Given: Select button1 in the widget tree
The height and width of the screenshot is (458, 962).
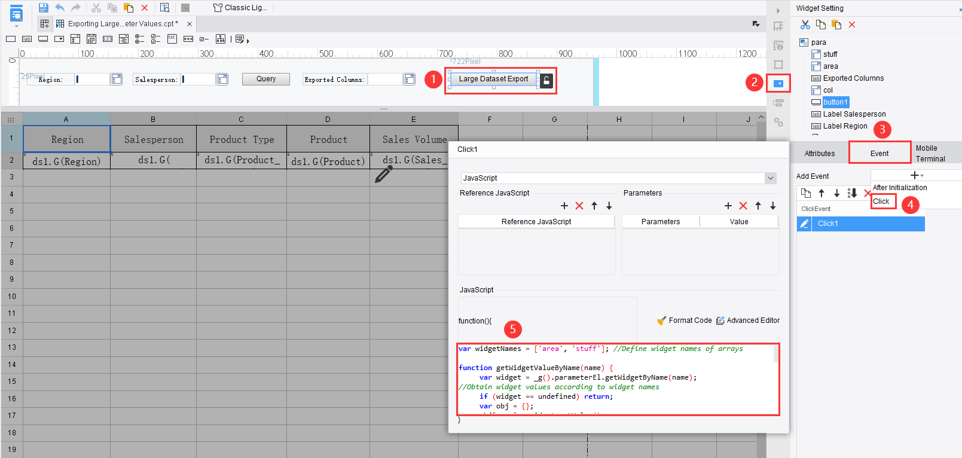Looking at the screenshot, I should pyautogui.click(x=835, y=102).
